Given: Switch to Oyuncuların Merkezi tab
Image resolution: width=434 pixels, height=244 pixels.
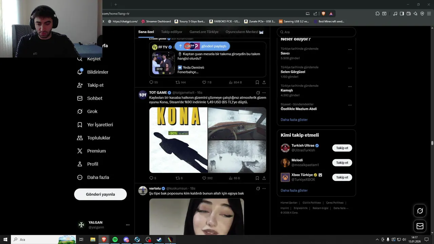Looking at the screenshot, I should pyautogui.click(x=244, y=32).
